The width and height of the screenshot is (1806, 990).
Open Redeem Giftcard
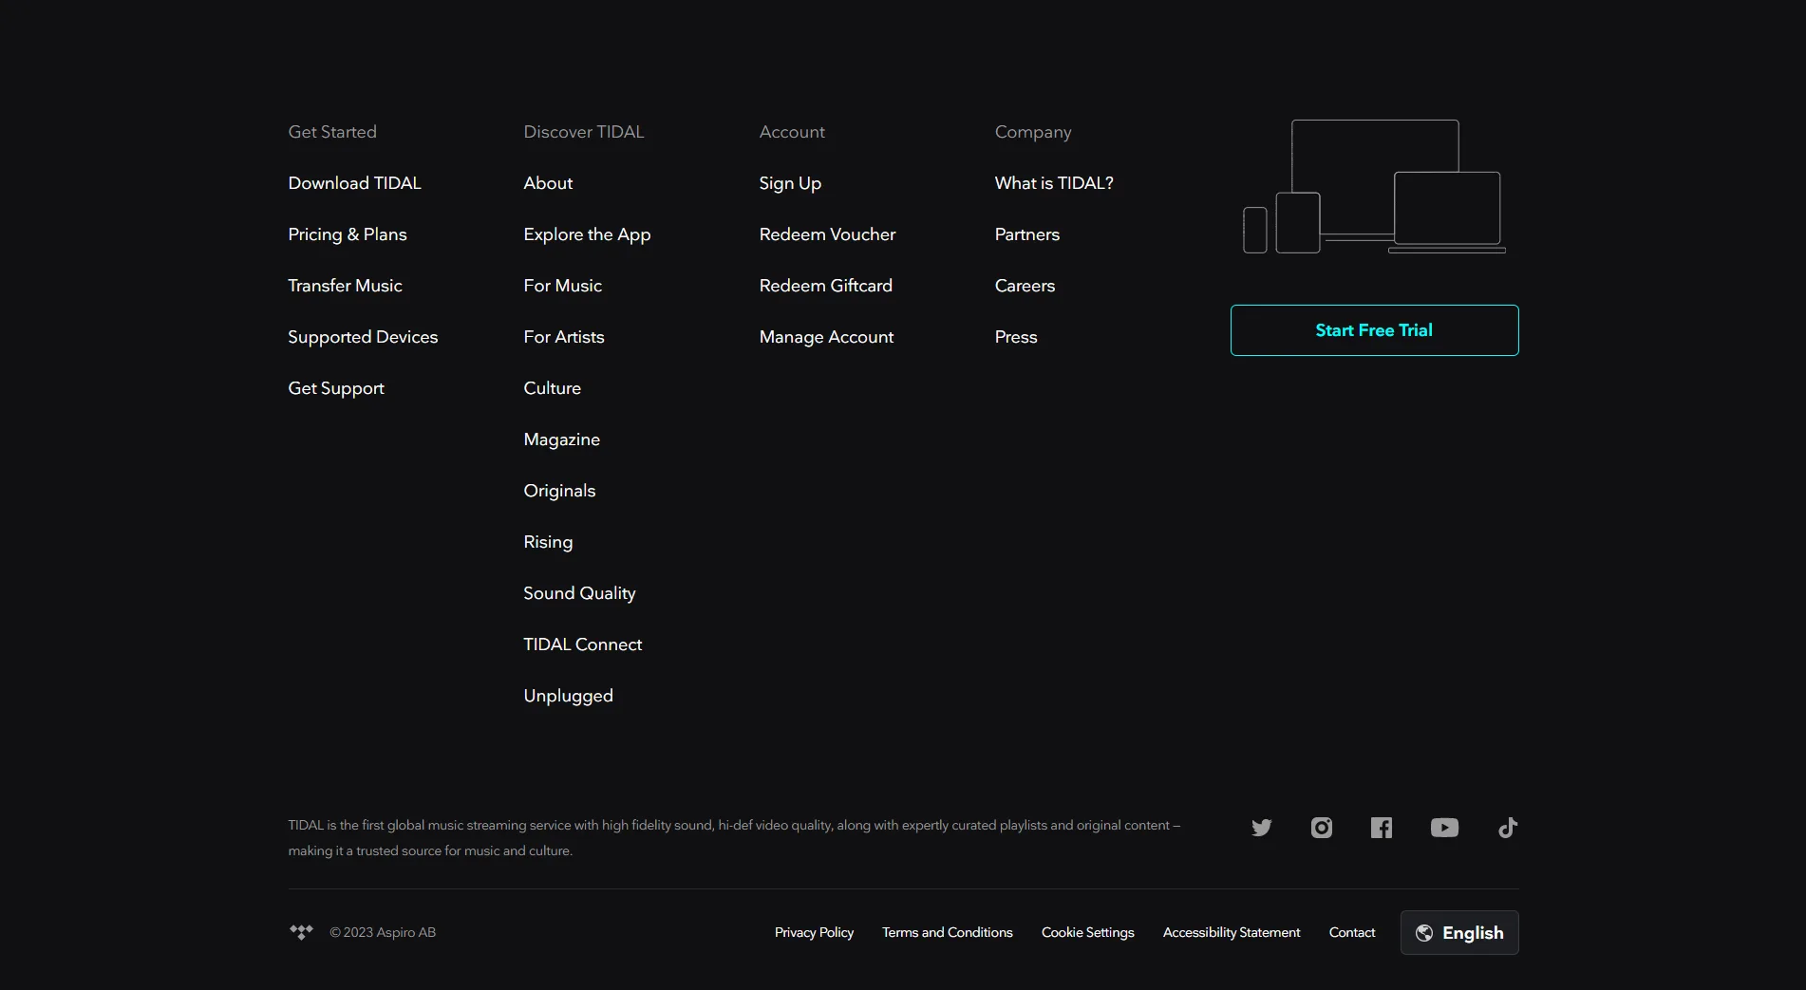825,286
